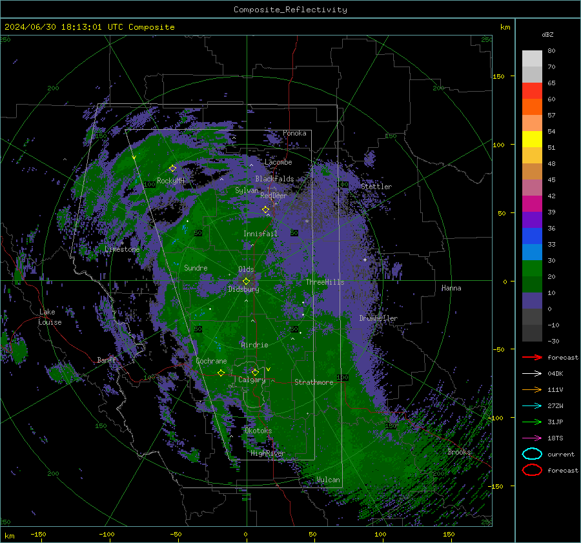Click the orange 111V arrow legend icon
This screenshot has height=543, width=581.
(x=532, y=389)
